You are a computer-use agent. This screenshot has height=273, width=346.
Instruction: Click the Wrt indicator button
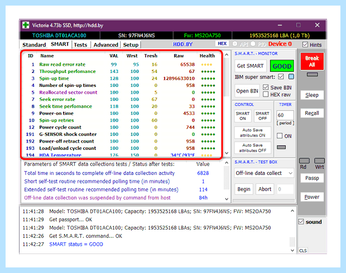pos(319,161)
